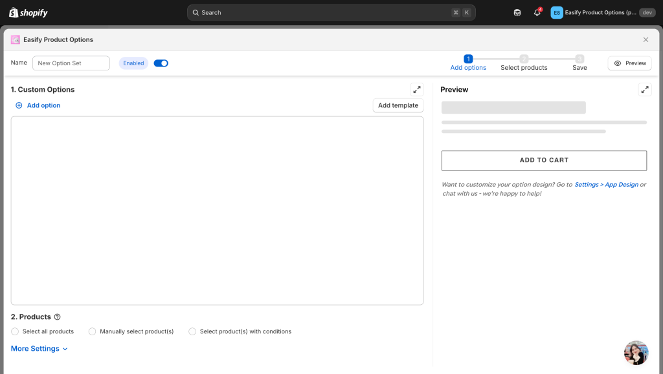Pick 'Select product(s) with conditions' radio

pos(192,331)
